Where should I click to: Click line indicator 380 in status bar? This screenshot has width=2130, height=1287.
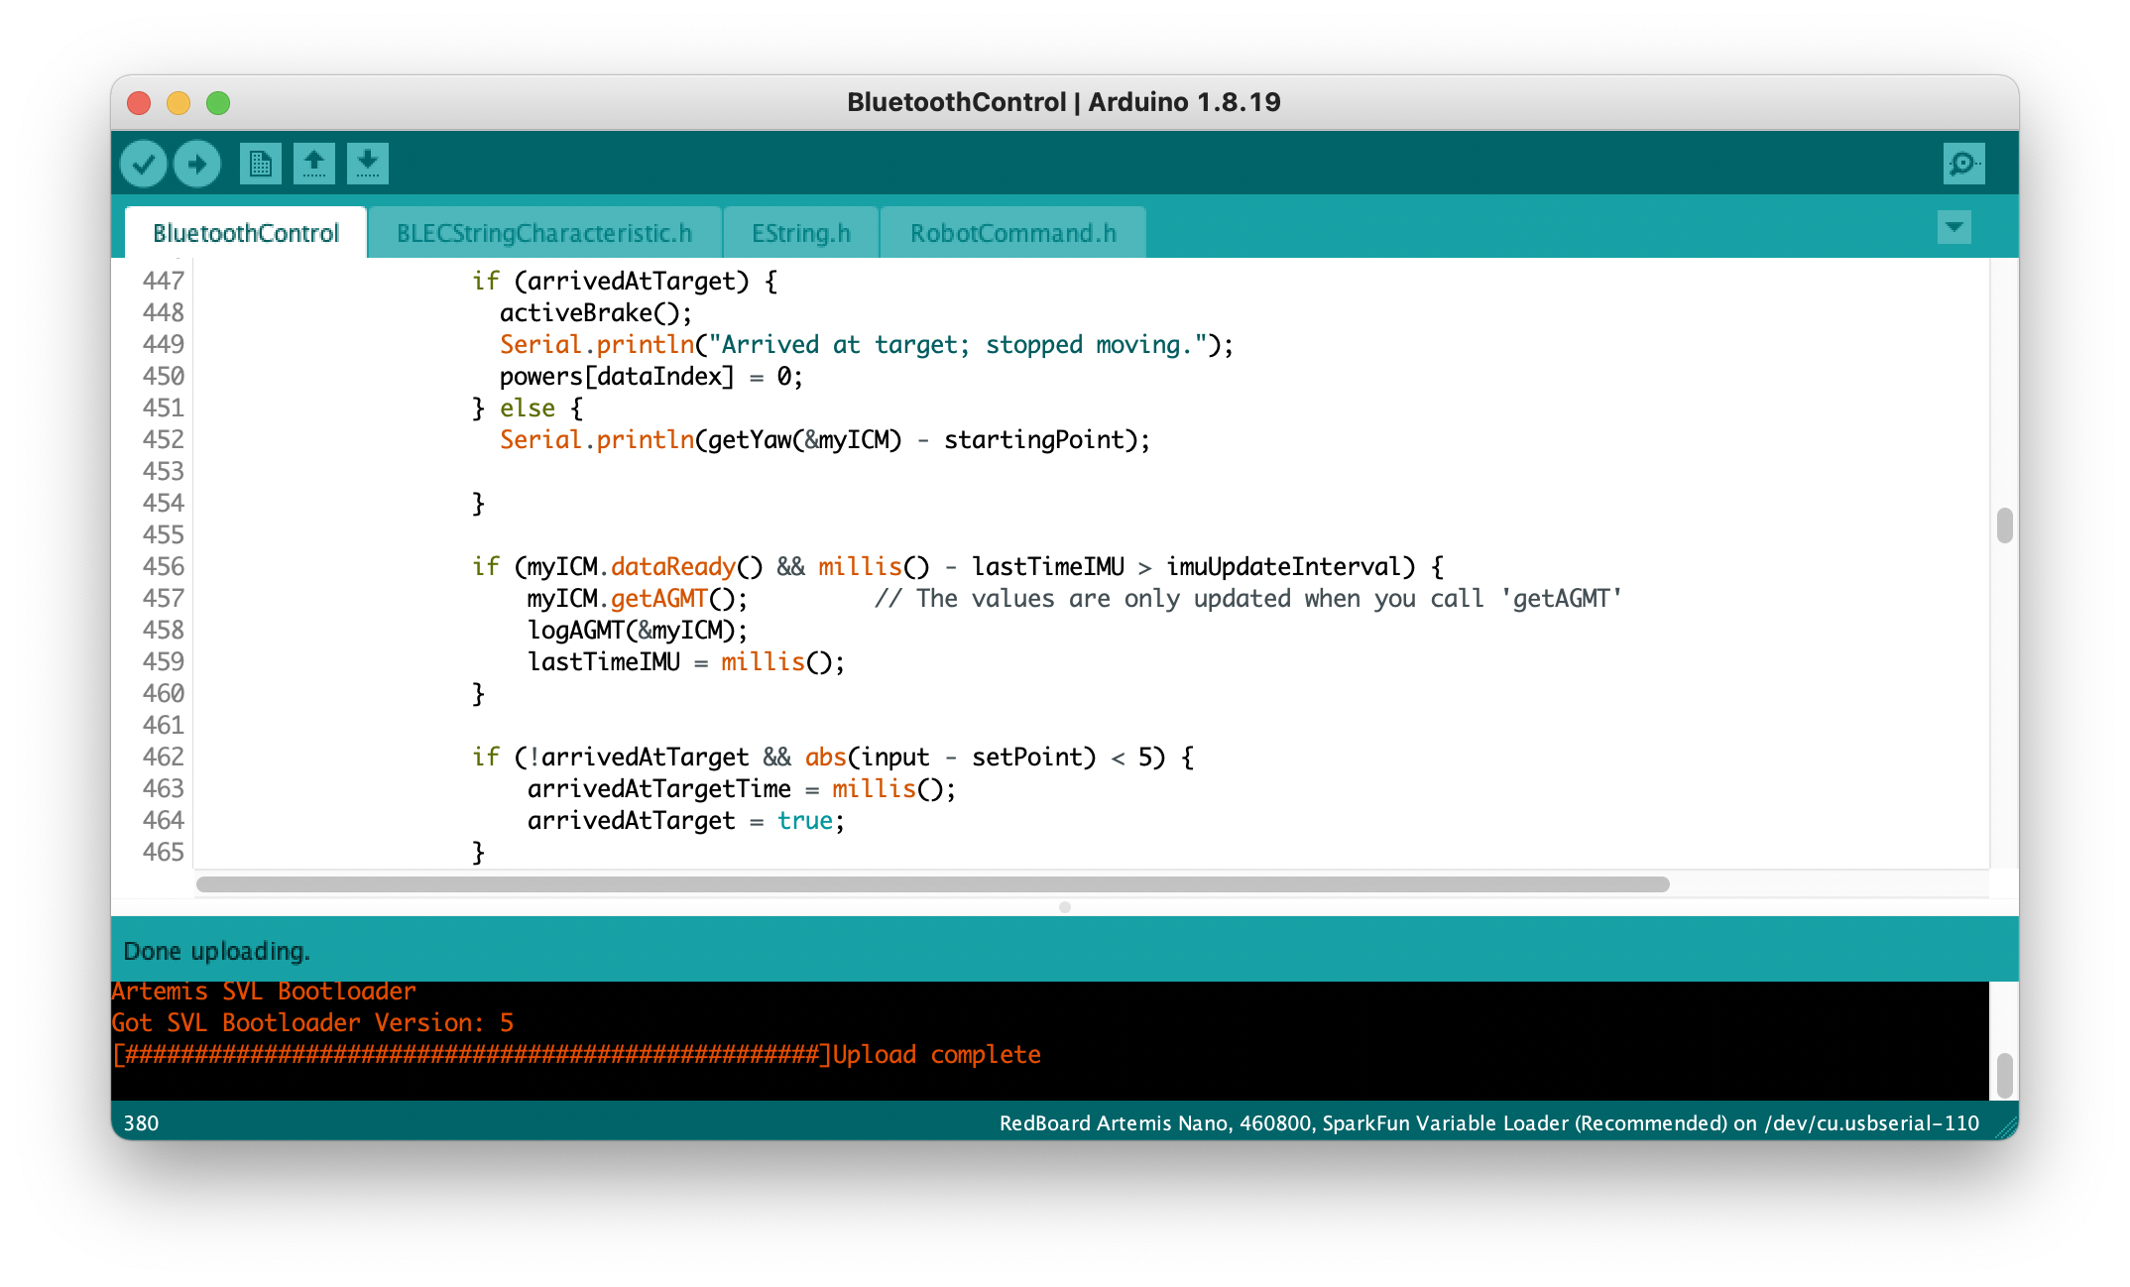click(x=141, y=1123)
